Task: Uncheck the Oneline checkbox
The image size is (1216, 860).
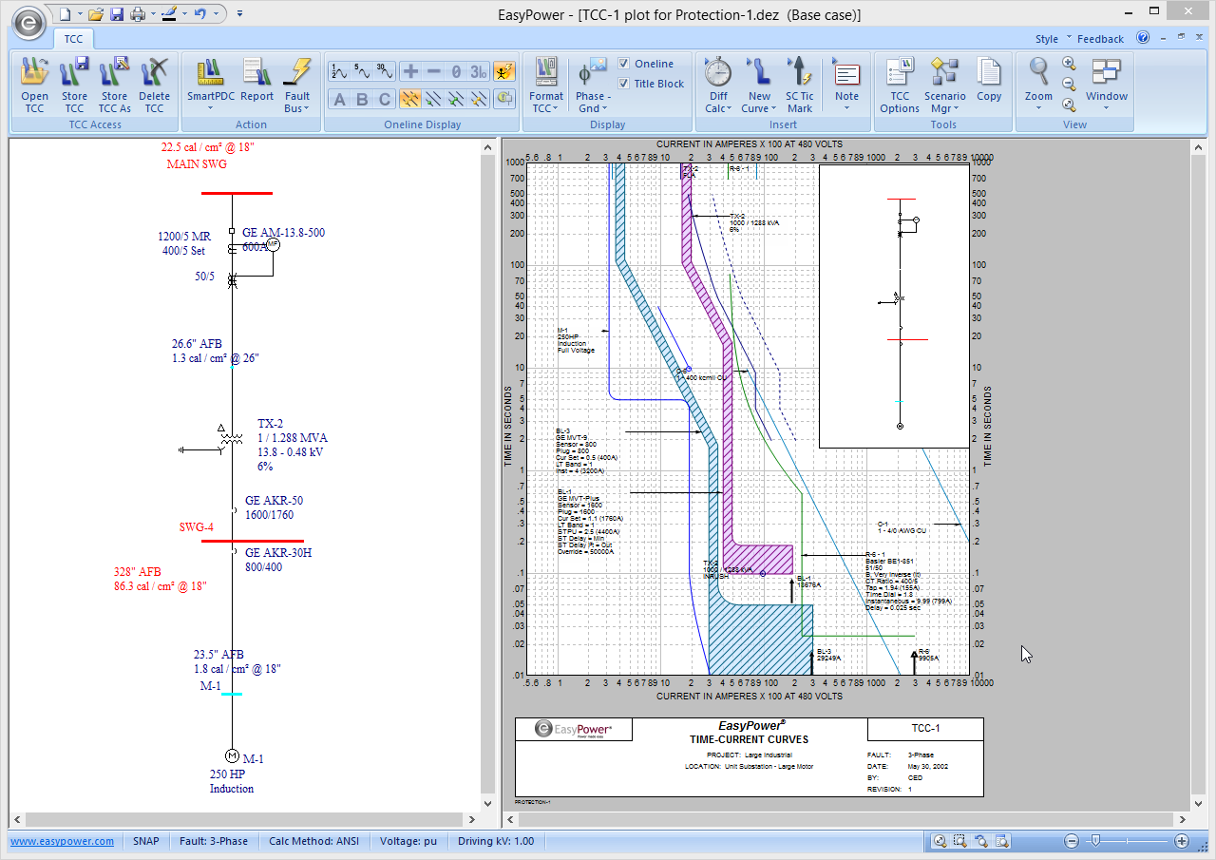Action: [623, 64]
